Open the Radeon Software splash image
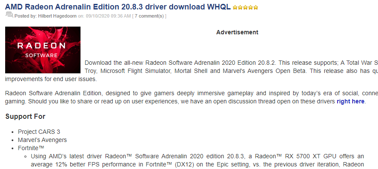378x169 pixels. 43,50
